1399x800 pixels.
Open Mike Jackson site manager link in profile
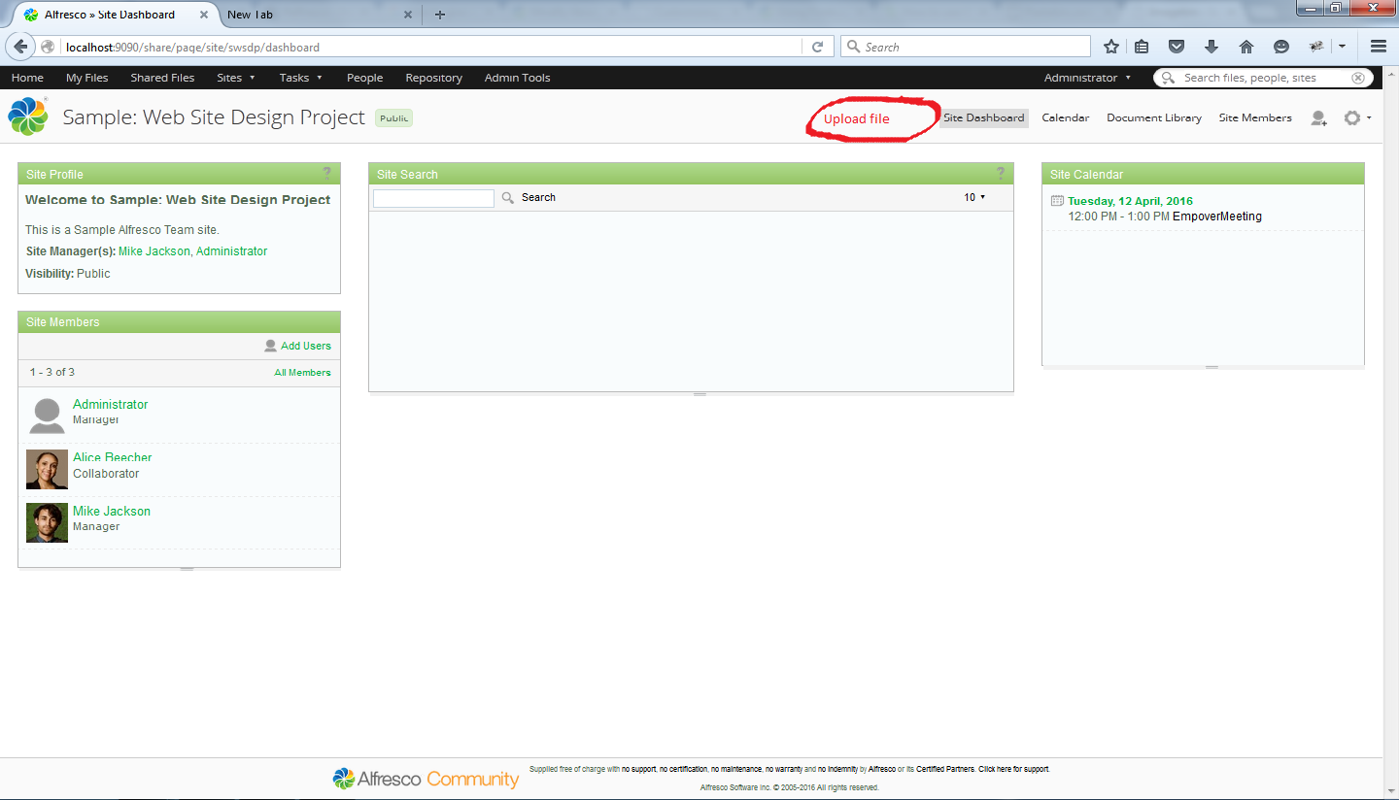pyautogui.click(x=154, y=251)
